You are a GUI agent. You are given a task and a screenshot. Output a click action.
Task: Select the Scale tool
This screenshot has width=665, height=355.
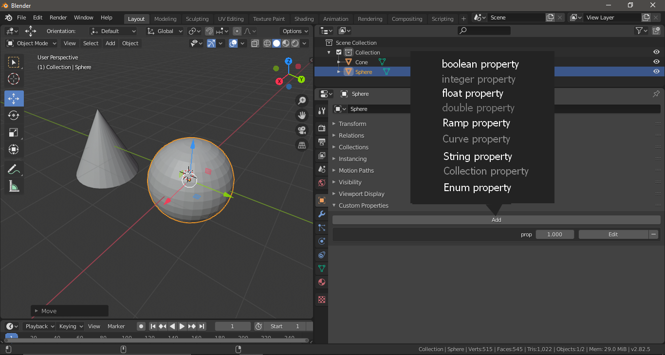[14, 132]
